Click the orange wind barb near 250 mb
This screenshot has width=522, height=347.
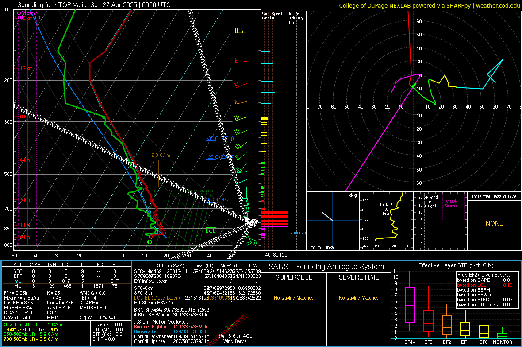240,102
